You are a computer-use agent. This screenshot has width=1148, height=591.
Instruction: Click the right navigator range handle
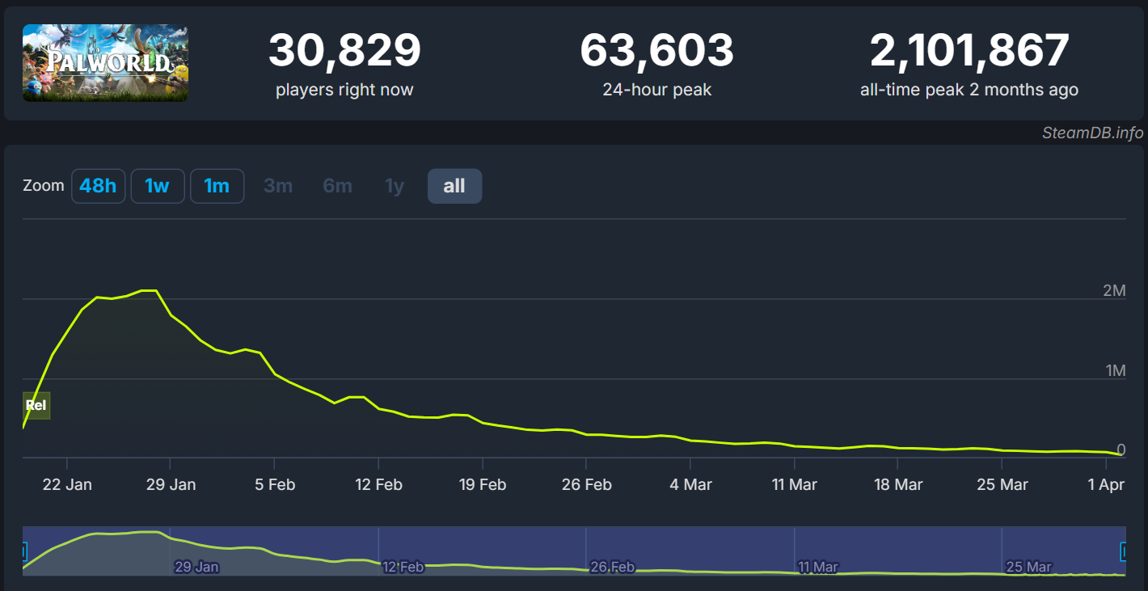(x=1124, y=551)
